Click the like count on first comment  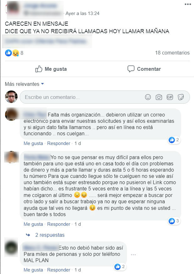tap(174, 140)
